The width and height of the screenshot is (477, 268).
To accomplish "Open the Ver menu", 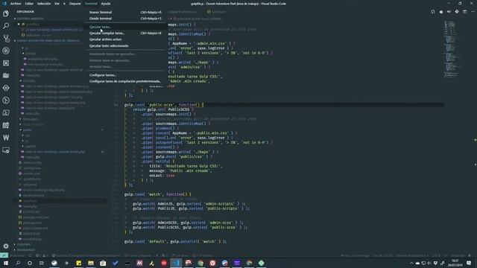I will (x=57, y=4).
